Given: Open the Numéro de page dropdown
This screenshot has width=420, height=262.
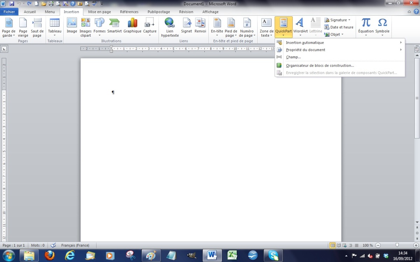Looking at the screenshot, I should click(x=247, y=28).
